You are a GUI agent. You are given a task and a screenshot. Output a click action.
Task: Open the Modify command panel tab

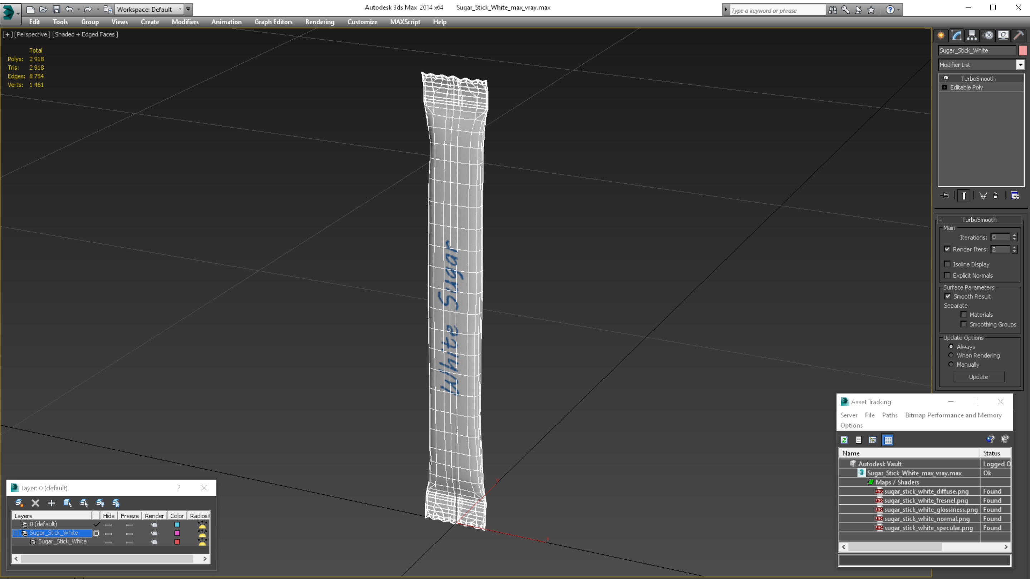click(x=956, y=36)
